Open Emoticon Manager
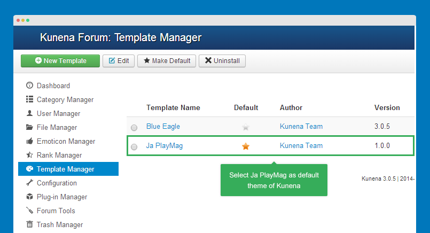 (x=66, y=141)
